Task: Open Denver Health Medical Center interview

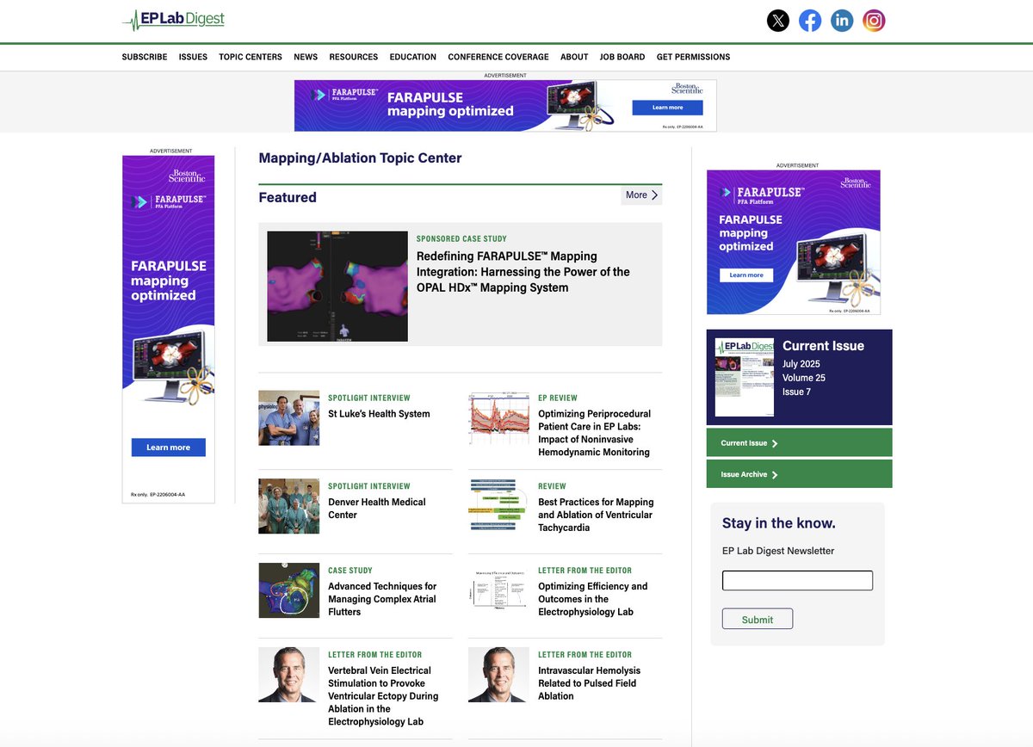Action: pyautogui.click(x=377, y=509)
